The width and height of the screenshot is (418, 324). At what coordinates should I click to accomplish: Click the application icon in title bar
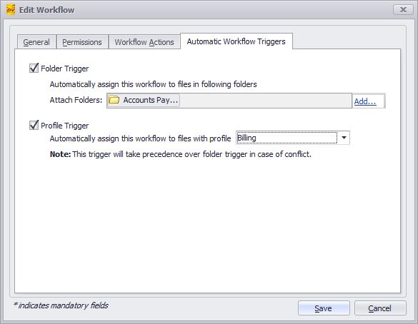coord(11,10)
